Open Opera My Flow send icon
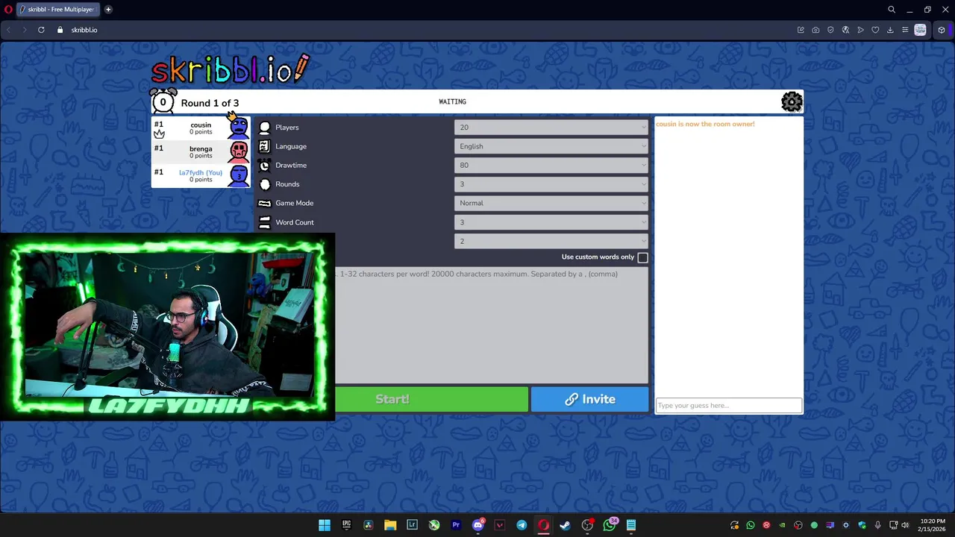This screenshot has width=955, height=537. 860,30
